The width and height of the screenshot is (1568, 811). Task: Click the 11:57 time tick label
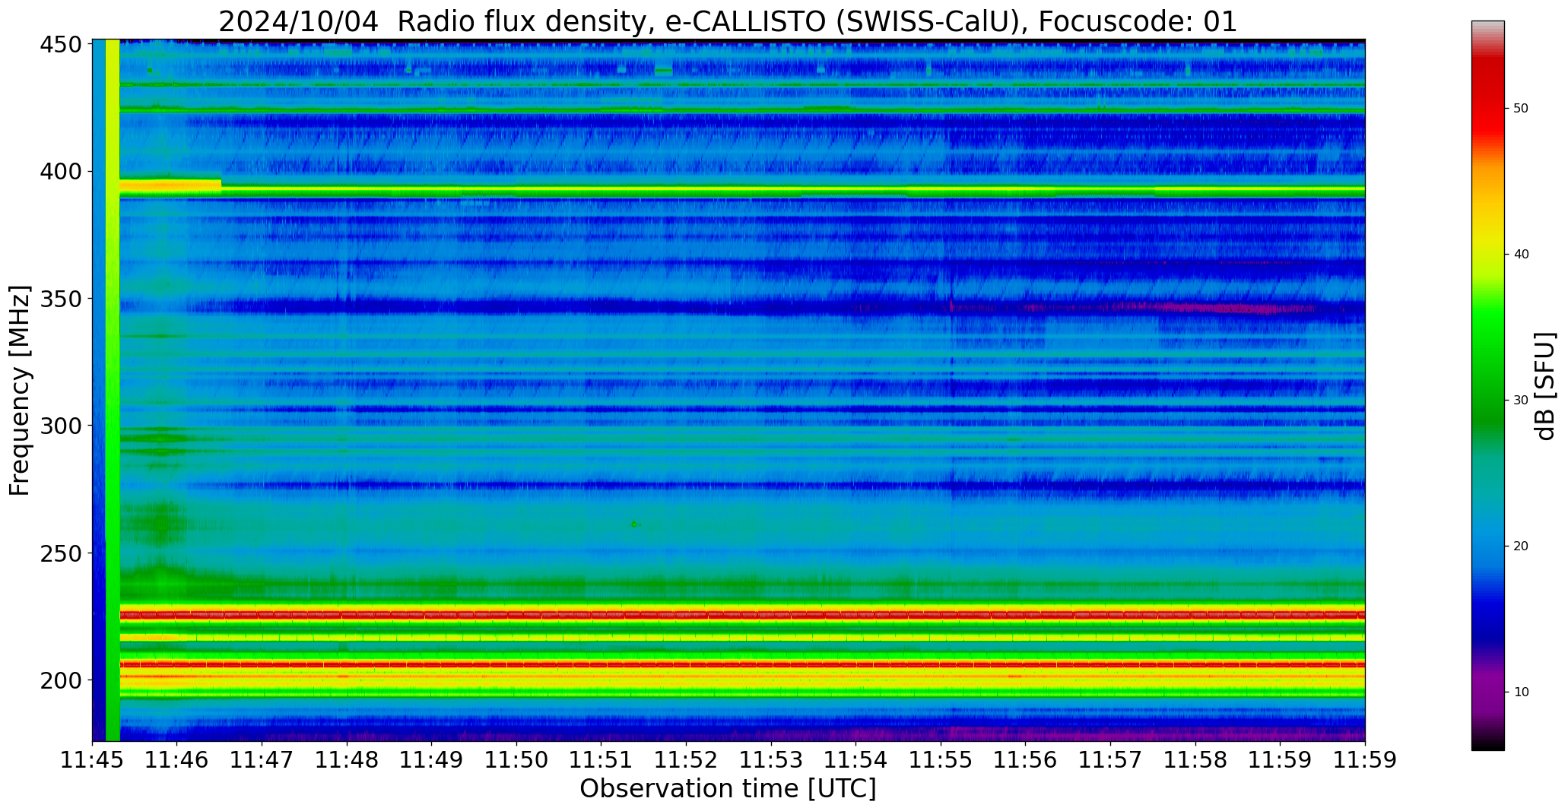[1110, 760]
